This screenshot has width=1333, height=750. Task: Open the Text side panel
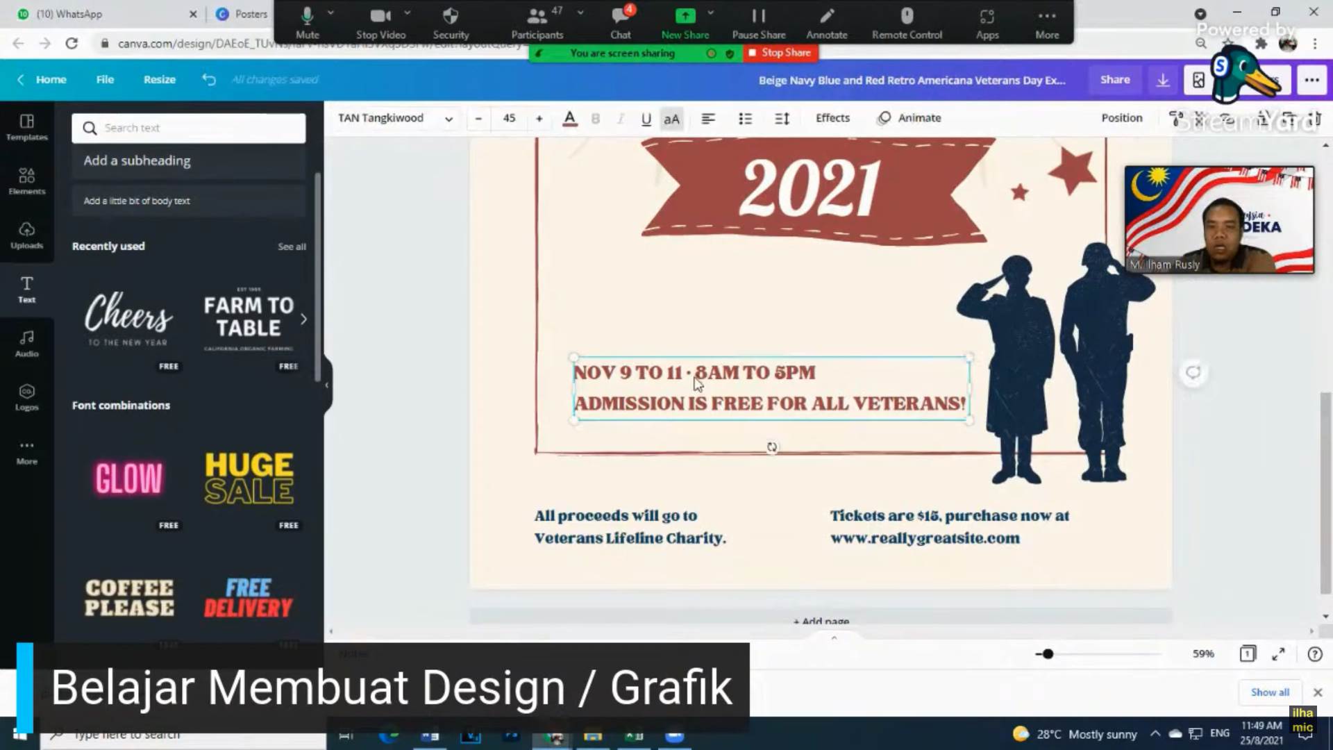27,290
